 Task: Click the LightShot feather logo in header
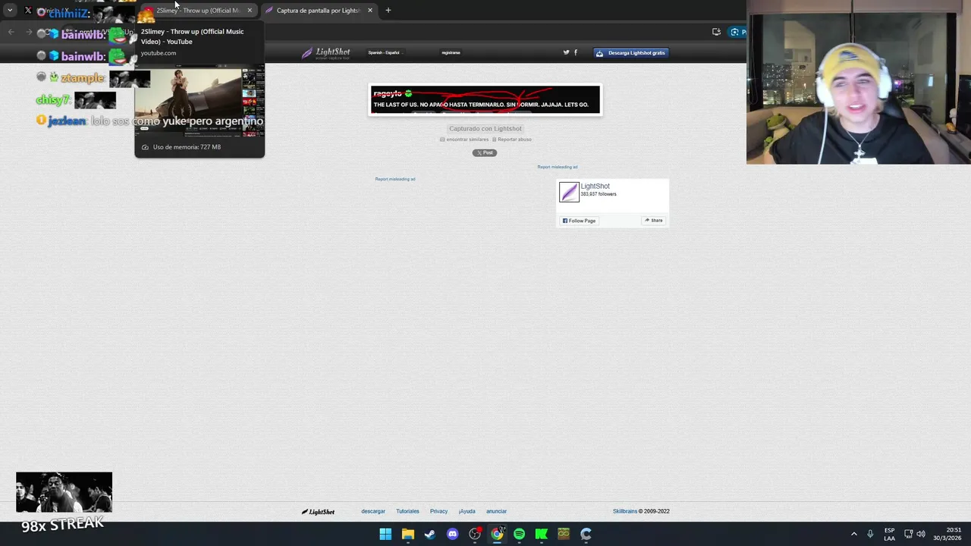point(326,52)
